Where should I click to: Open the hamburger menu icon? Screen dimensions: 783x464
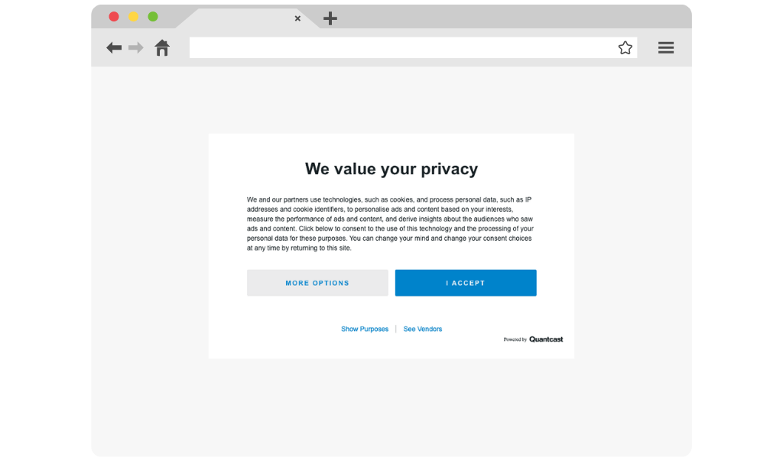(x=666, y=48)
